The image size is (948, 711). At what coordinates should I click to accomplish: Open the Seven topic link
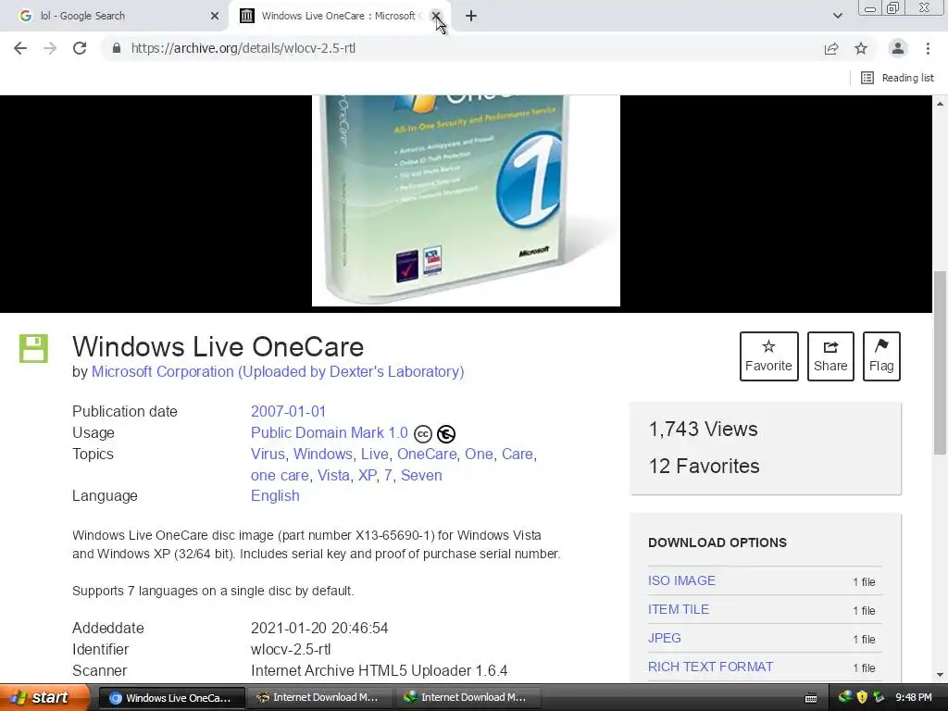click(421, 475)
